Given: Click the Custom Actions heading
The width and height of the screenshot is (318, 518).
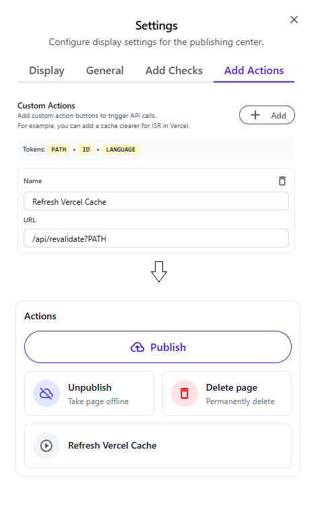Looking at the screenshot, I should (x=46, y=106).
